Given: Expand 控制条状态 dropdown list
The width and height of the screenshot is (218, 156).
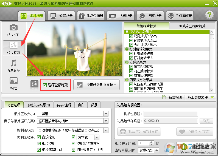Looking at the screenshot, I should pos(106,130).
